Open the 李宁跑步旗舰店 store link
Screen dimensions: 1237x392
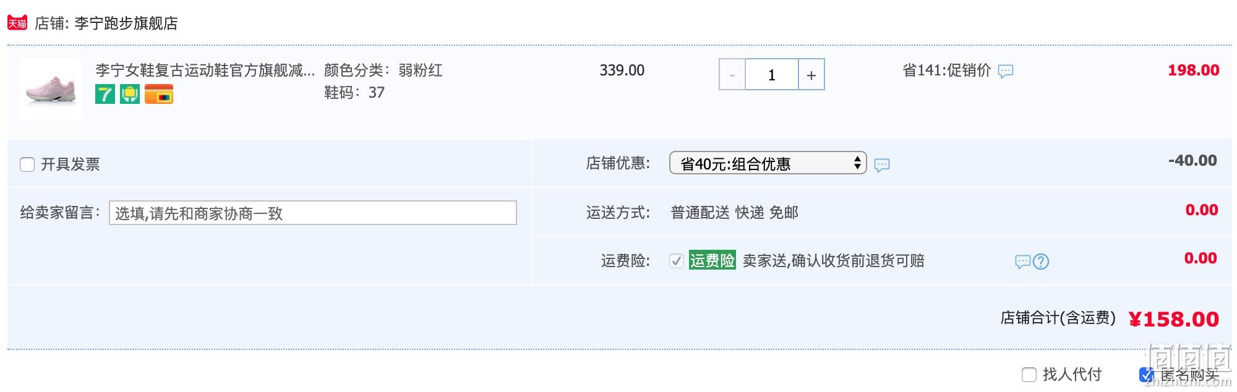(x=126, y=23)
